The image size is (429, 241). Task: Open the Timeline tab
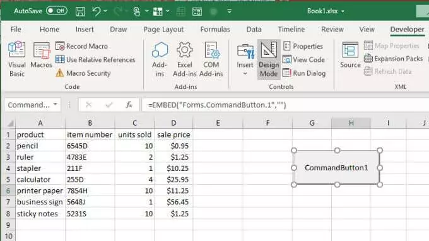click(x=291, y=29)
